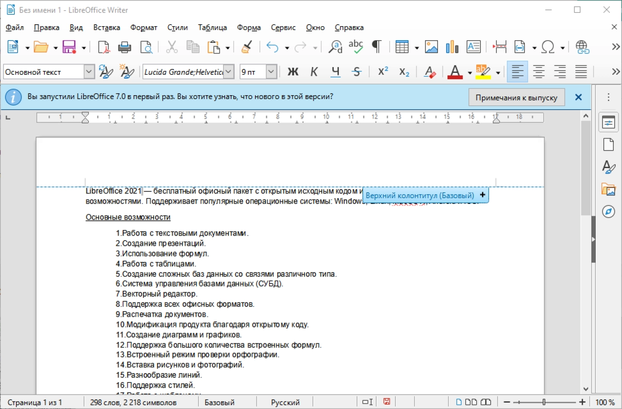The width and height of the screenshot is (622, 409).
Task: Open Find and Replace
Action: tap(335, 47)
